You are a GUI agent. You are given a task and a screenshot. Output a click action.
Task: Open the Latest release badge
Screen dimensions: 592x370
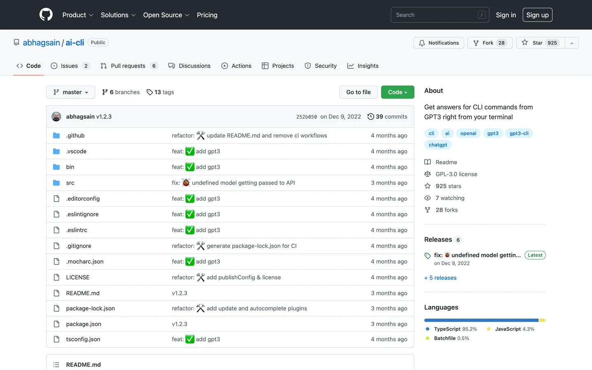(x=535, y=255)
